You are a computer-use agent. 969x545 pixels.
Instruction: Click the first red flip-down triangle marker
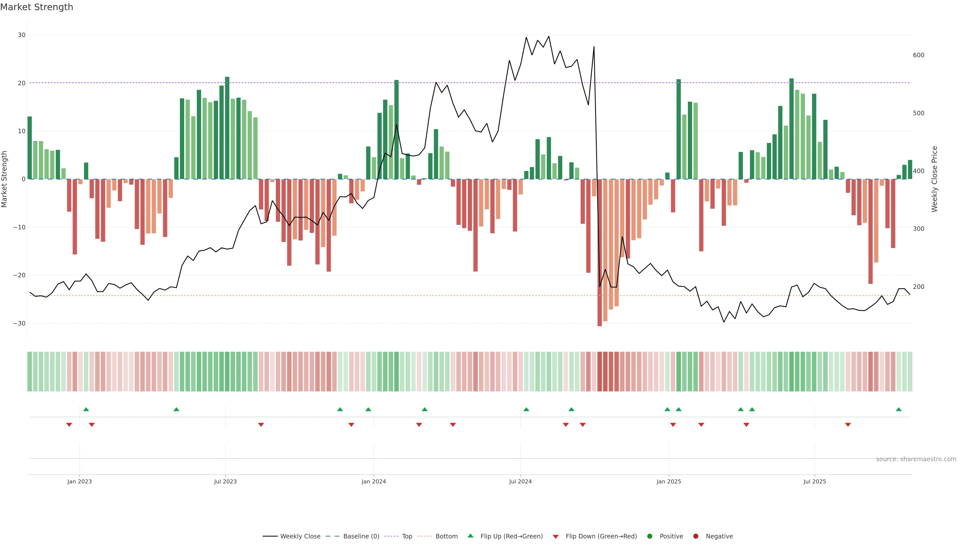coord(69,425)
